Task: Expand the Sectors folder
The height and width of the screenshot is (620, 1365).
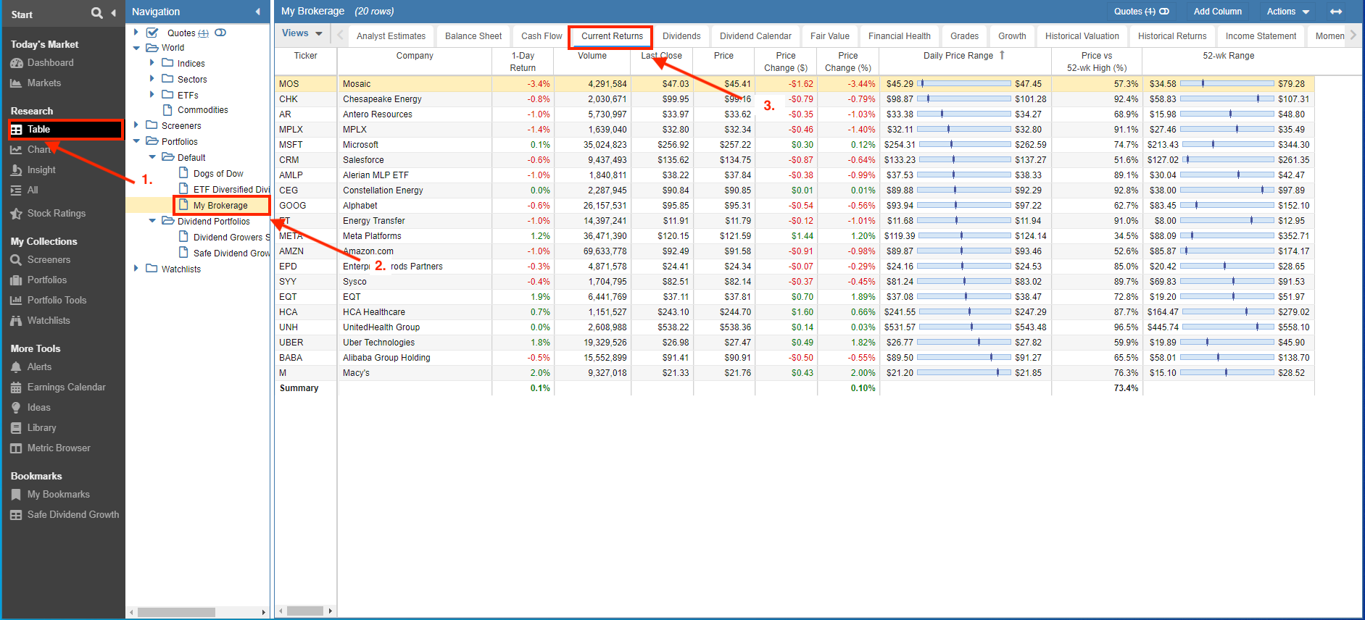Action: point(152,79)
